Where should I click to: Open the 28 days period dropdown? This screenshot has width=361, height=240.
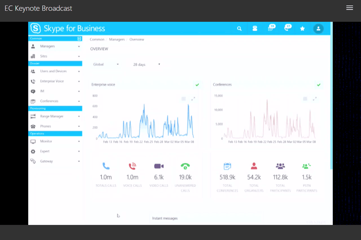click(146, 65)
